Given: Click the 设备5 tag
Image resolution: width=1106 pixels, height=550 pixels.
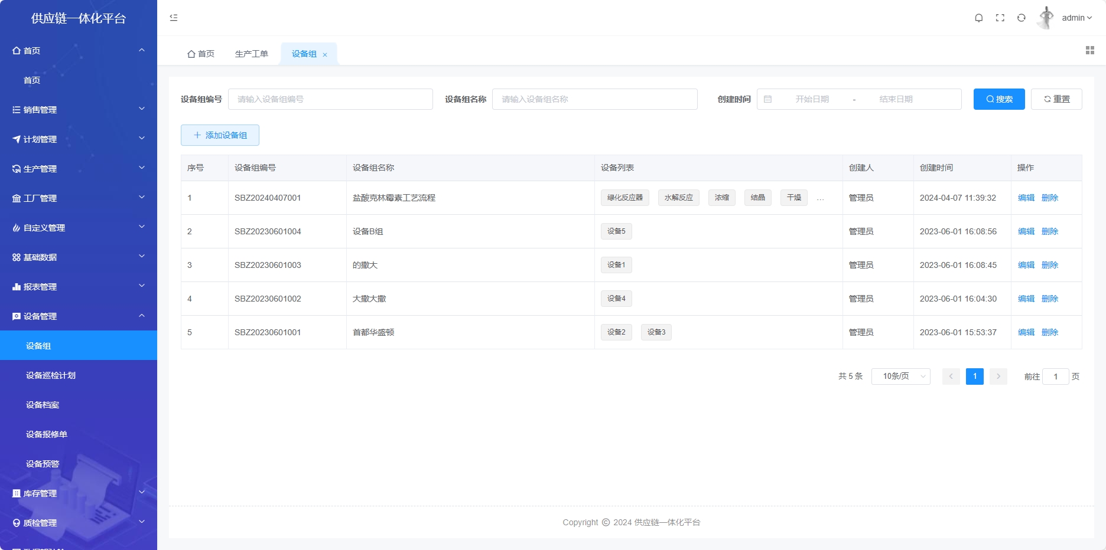Looking at the screenshot, I should coord(616,231).
